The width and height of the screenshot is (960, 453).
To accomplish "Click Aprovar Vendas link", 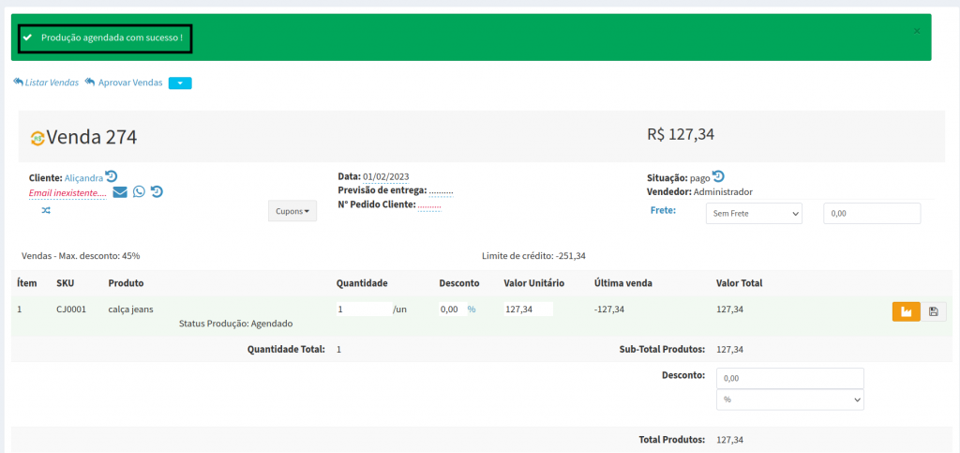I will click(125, 83).
